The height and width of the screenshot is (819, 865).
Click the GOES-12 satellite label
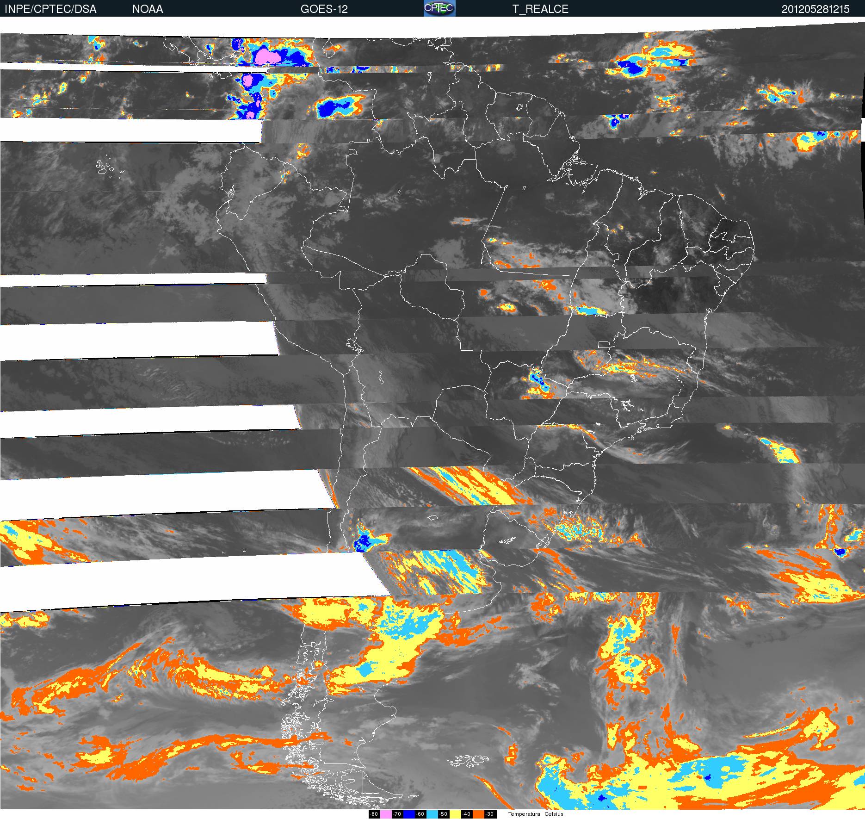[x=324, y=9]
